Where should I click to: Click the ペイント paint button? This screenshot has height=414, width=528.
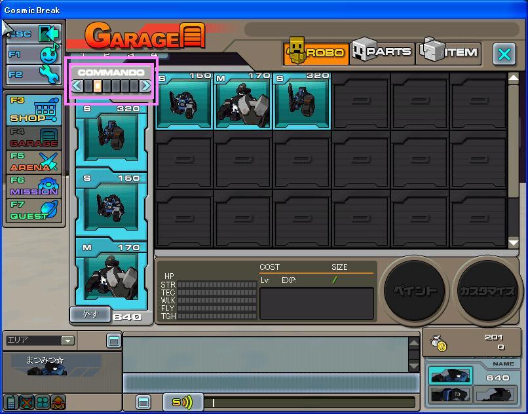click(415, 290)
